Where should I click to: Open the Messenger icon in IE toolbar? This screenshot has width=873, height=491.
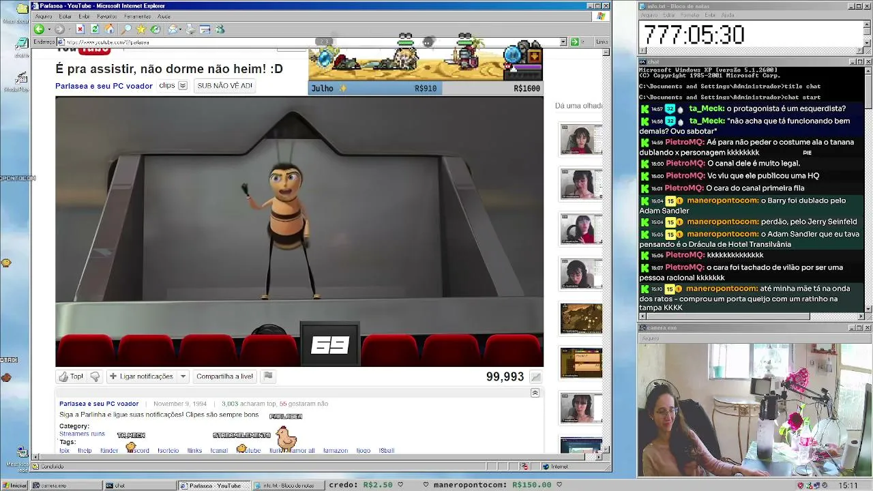(x=220, y=29)
